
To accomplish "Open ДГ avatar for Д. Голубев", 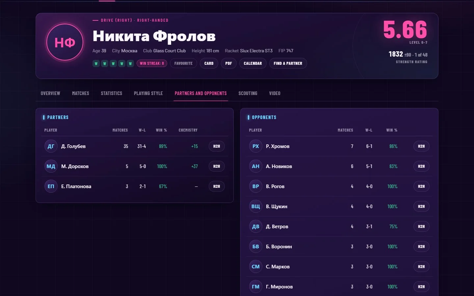I will [x=51, y=146].
